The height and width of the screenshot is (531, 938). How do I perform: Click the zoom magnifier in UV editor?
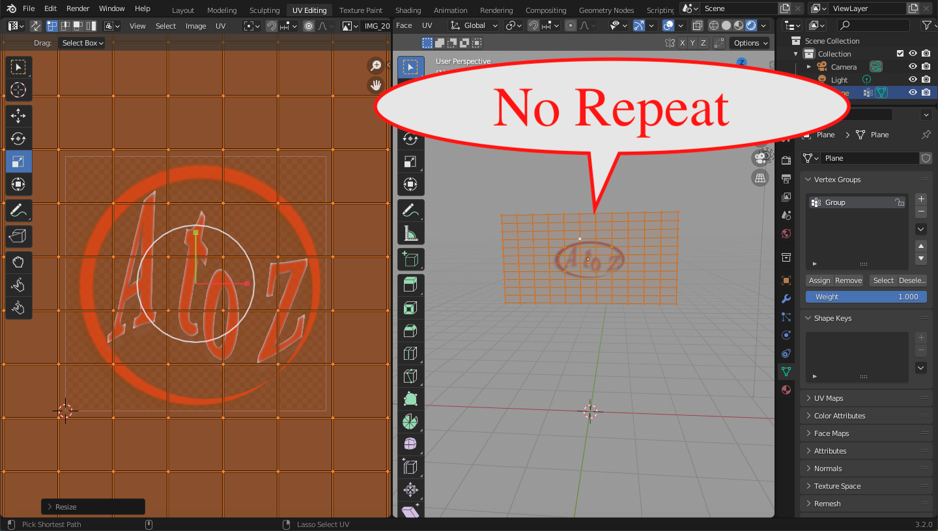click(376, 65)
